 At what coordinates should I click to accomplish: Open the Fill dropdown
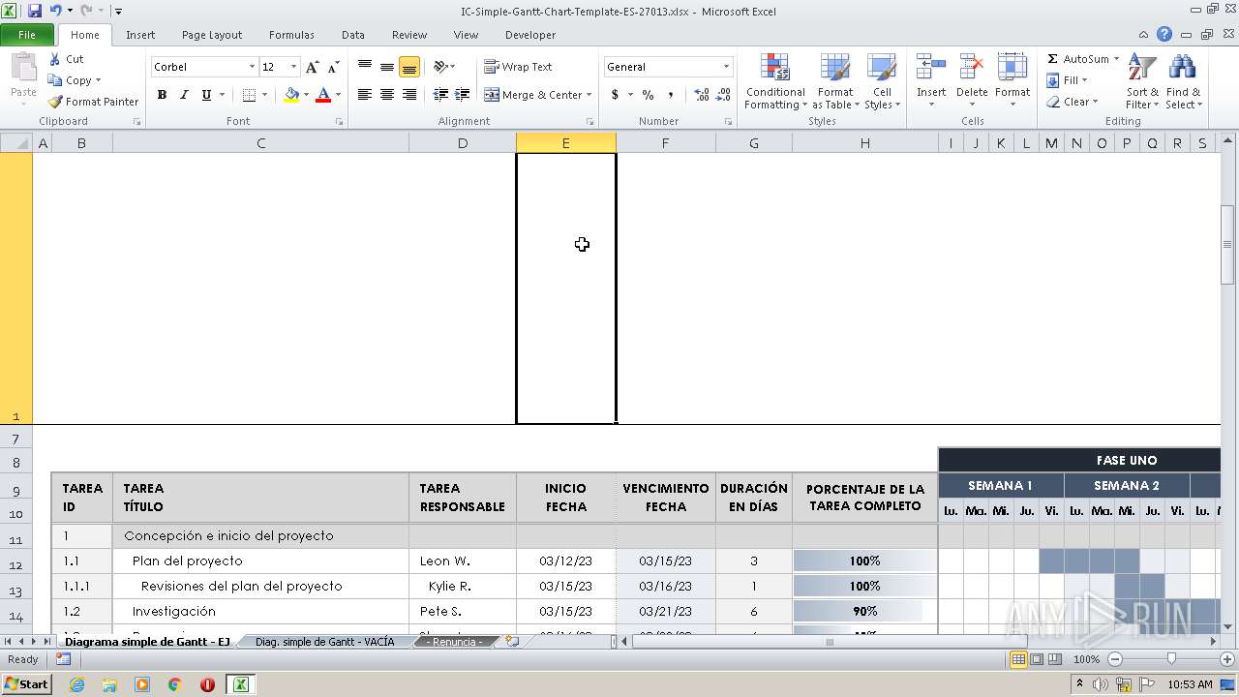pos(1068,80)
